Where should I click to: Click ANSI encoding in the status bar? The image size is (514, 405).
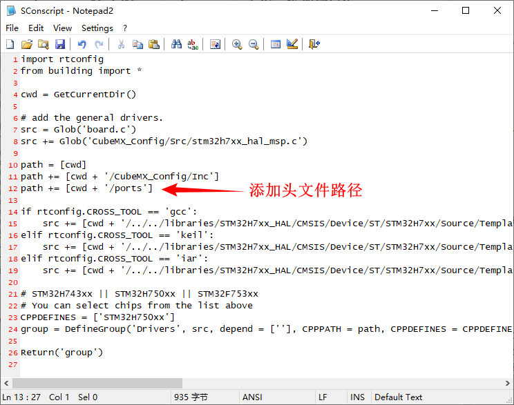pyautogui.click(x=254, y=397)
